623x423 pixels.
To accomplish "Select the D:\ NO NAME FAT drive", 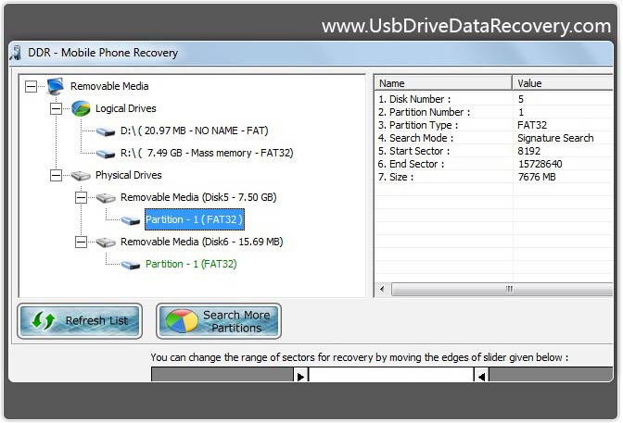I will click(x=193, y=131).
